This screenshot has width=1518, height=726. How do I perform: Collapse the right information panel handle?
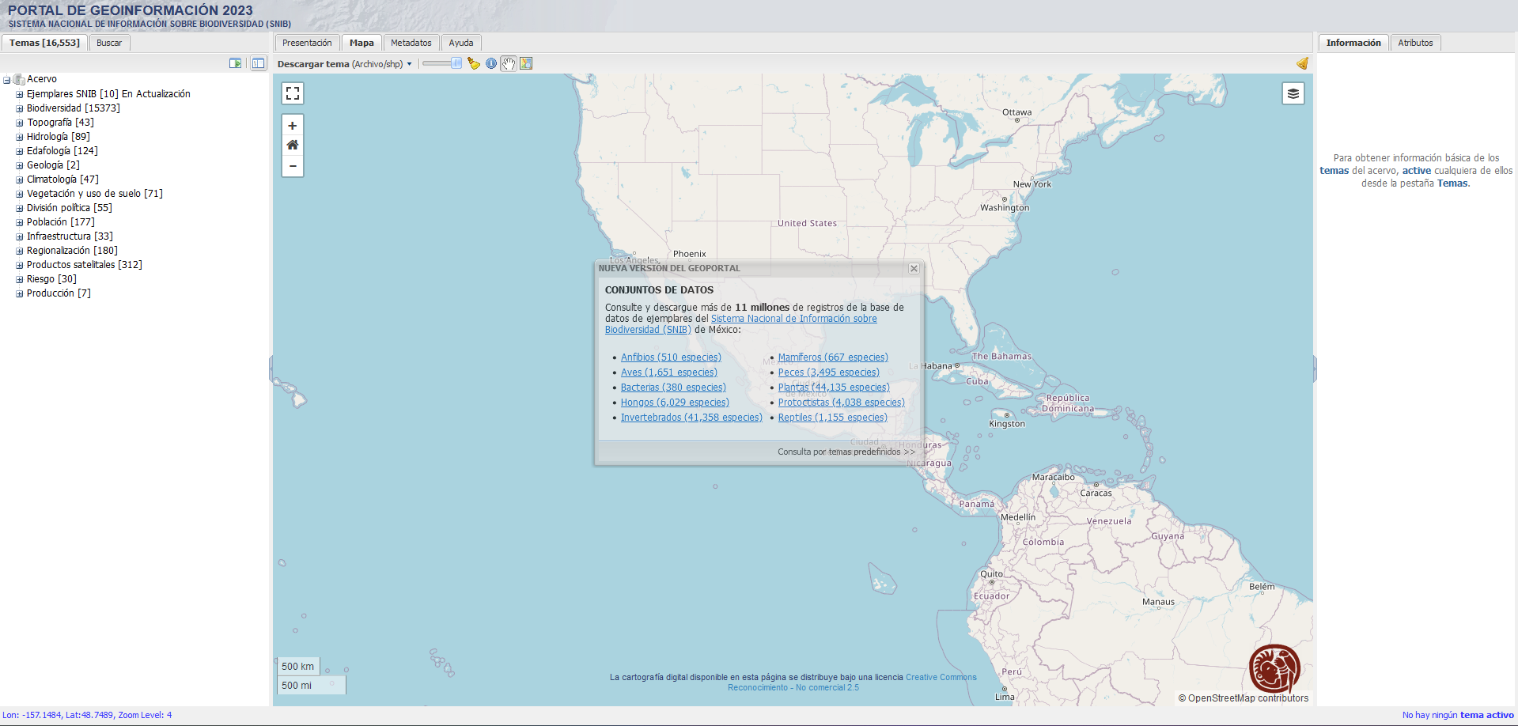click(x=1315, y=369)
